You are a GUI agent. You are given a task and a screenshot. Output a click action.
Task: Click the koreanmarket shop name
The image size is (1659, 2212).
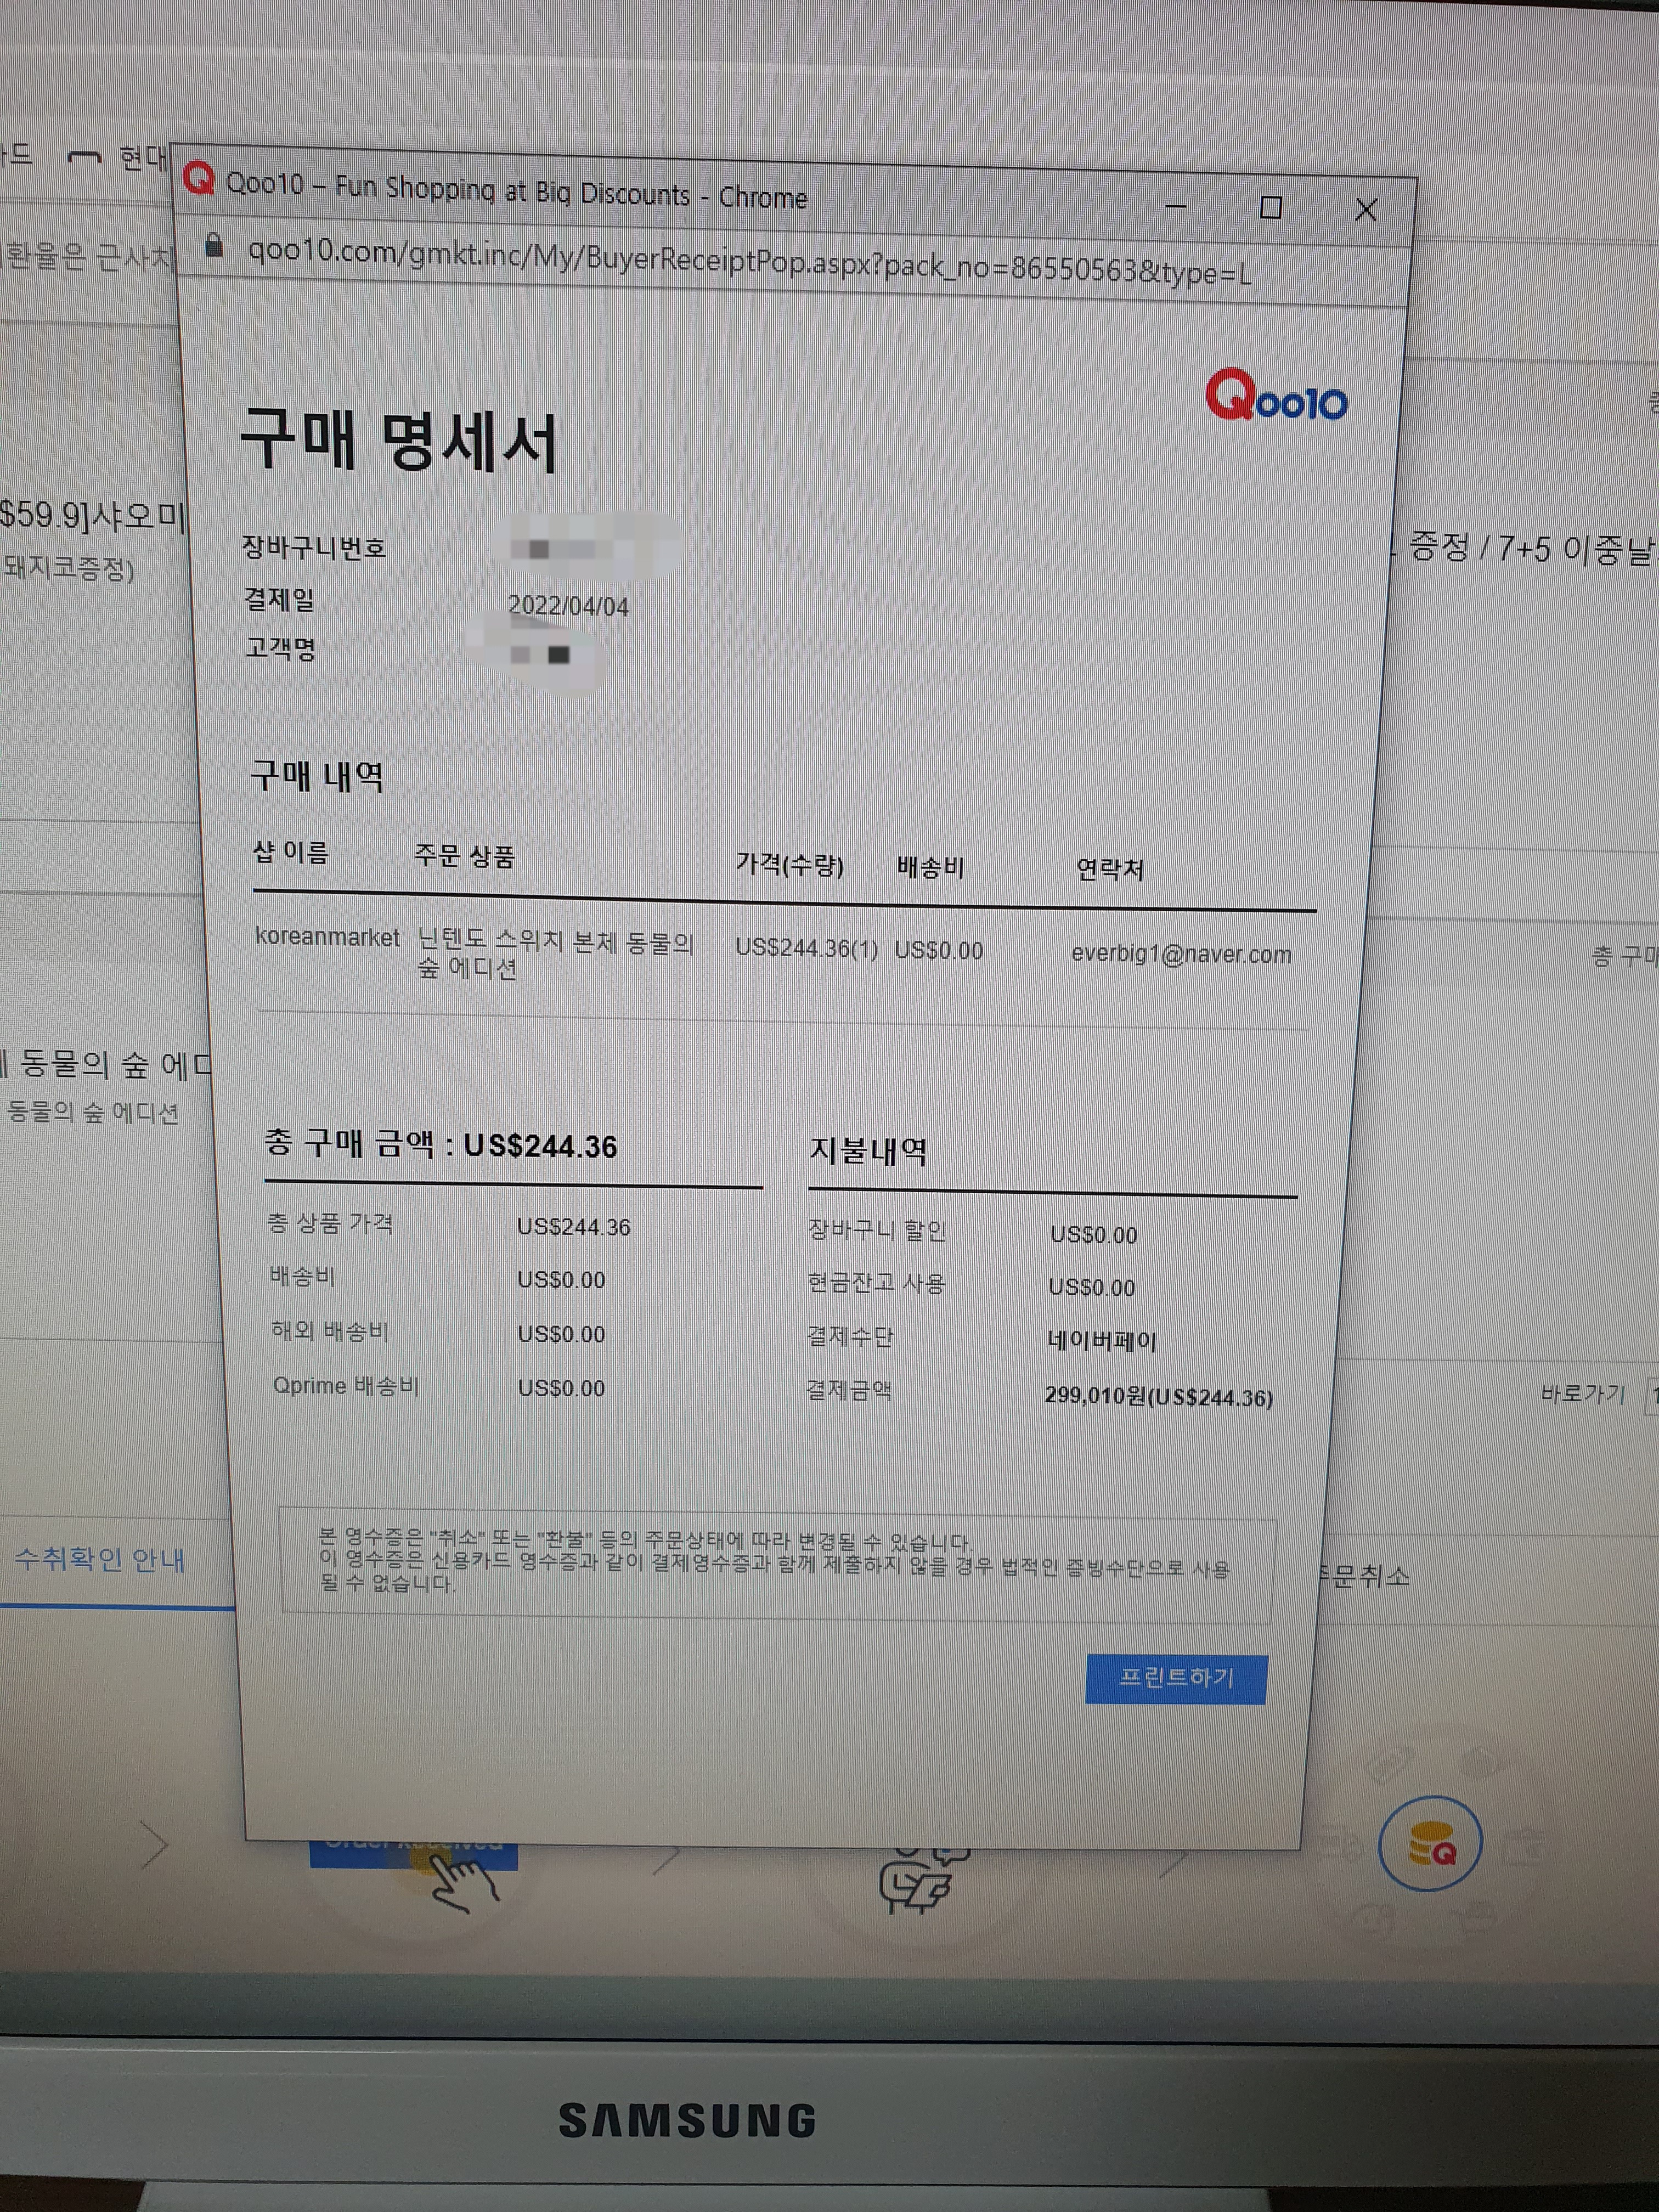[x=327, y=937]
